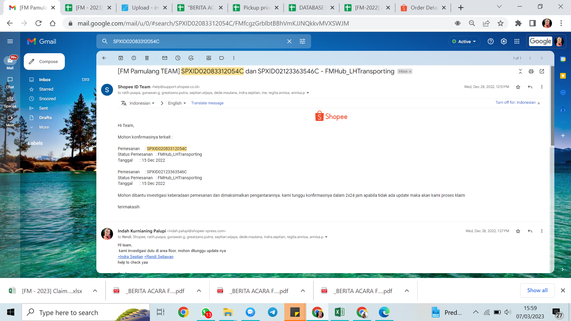Viewport: 571px width, 321px height.
Task: Go back to search results list
Action: (x=104, y=58)
